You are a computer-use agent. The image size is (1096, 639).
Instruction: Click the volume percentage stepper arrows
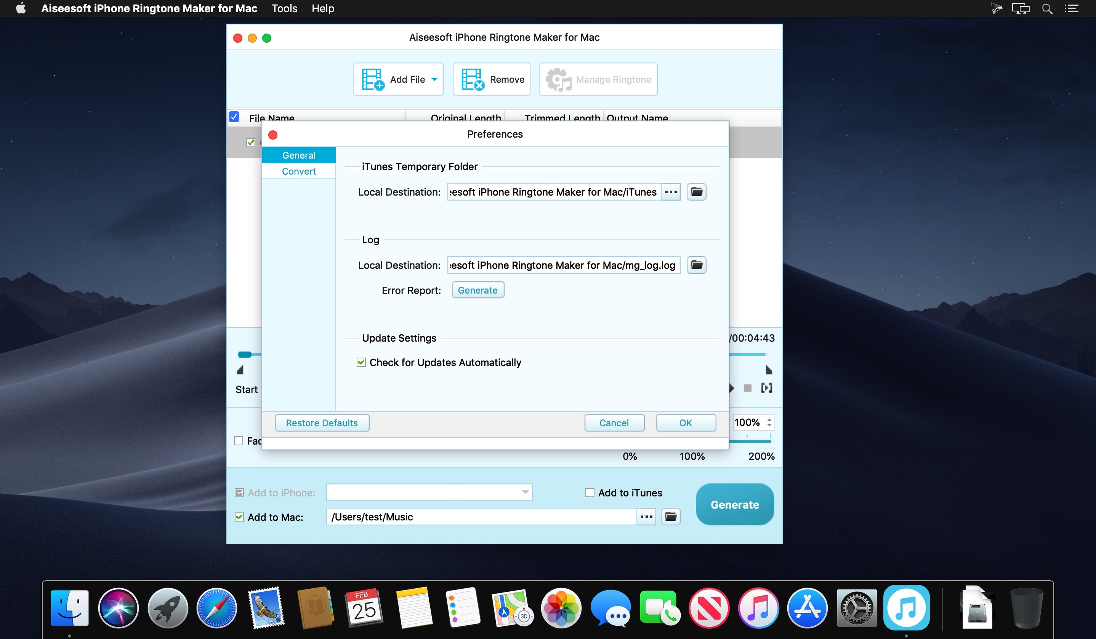(769, 422)
